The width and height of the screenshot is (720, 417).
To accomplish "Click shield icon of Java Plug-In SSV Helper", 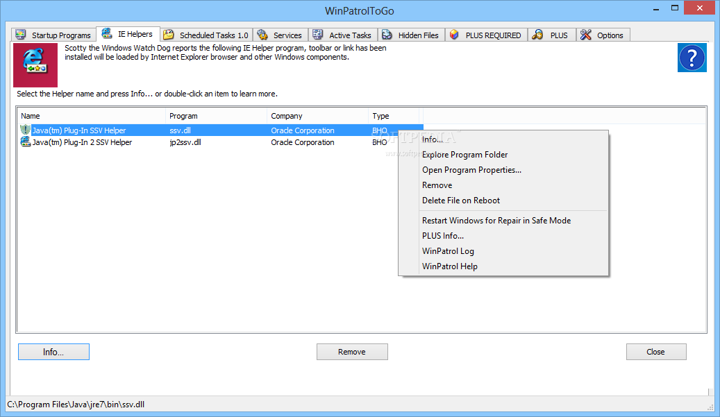I will [x=25, y=130].
